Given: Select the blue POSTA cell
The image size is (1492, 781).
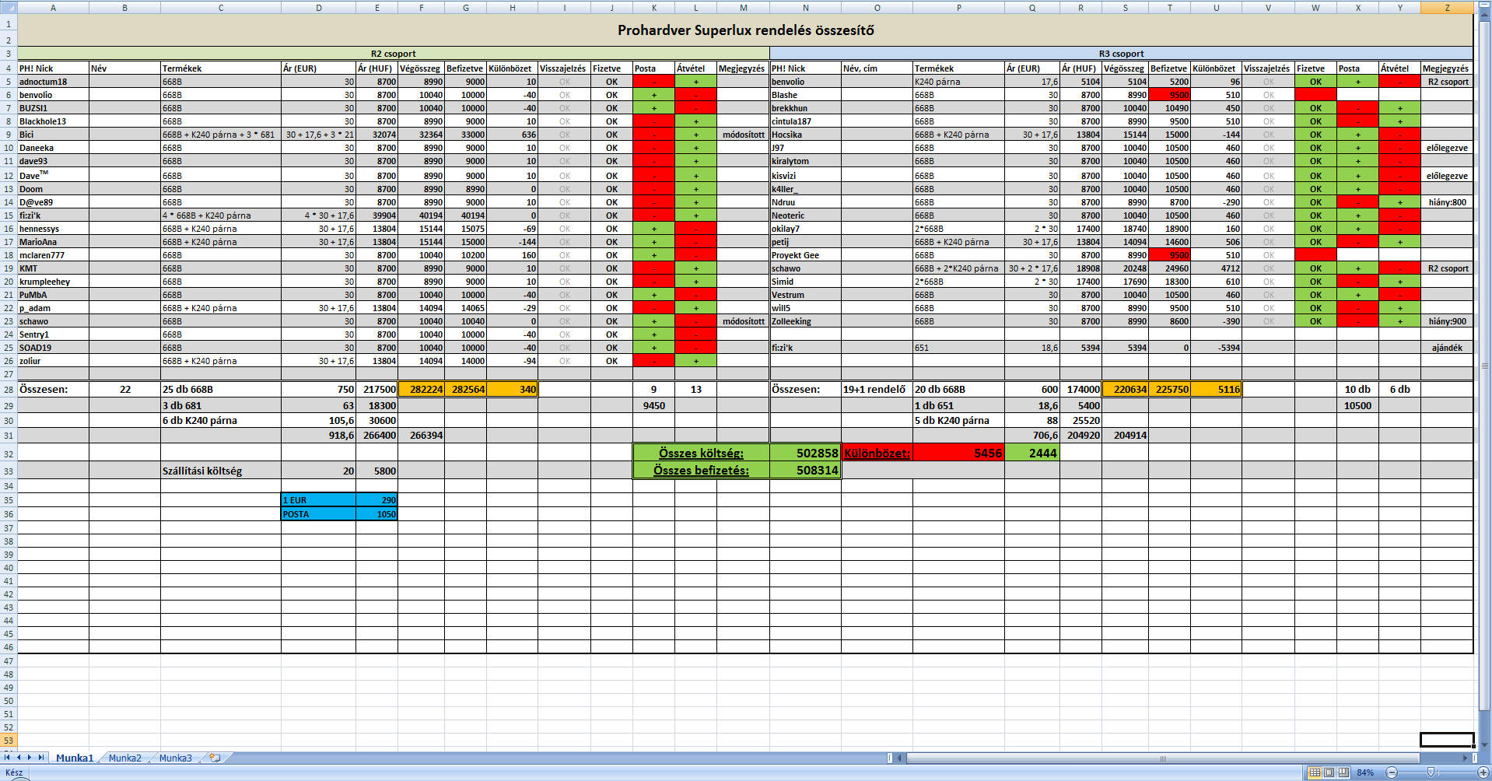Looking at the screenshot, I should pos(318,514).
